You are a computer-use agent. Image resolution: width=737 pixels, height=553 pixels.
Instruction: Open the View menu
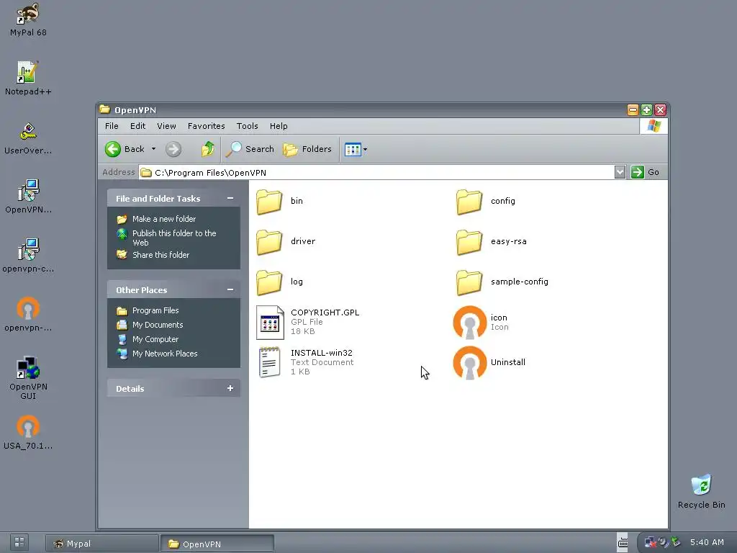pos(166,126)
